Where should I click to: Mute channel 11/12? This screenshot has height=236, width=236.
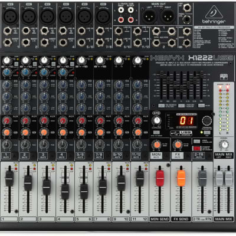pos(136,156)
